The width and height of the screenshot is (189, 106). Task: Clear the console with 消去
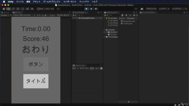(74, 68)
